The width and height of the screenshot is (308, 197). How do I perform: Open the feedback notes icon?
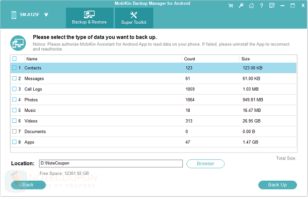point(272,5)
